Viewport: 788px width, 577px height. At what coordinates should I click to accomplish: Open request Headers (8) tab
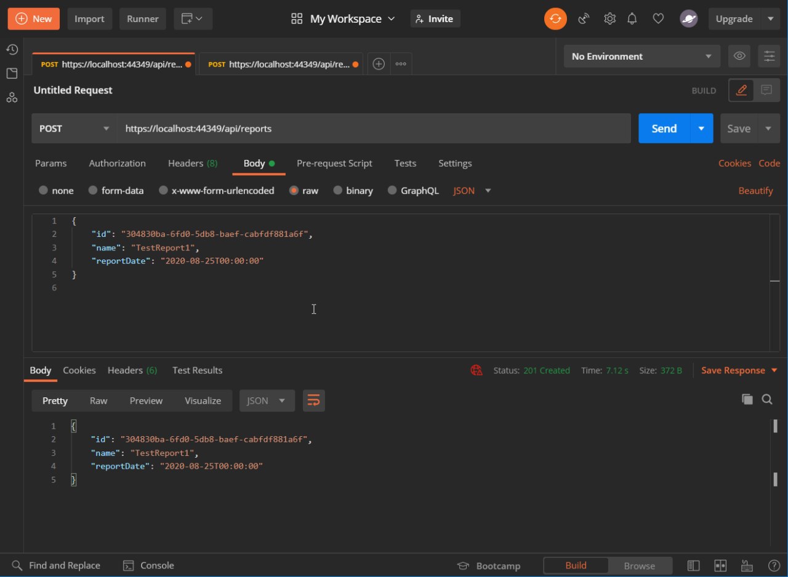pos(193,163)
